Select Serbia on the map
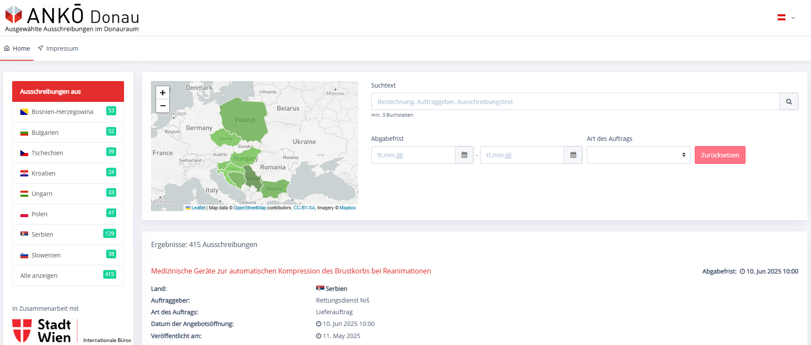The image size is (811, 345). [253, 178]
